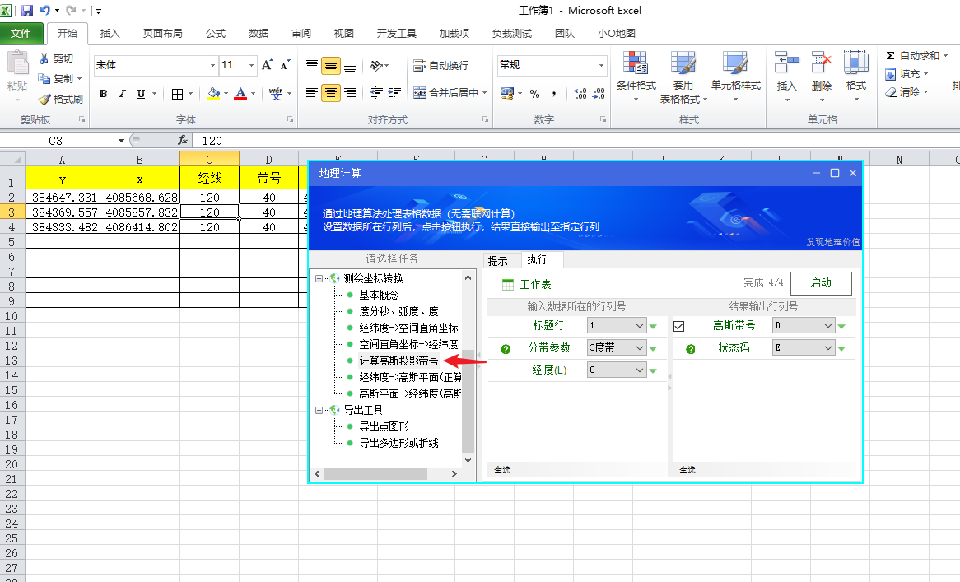Image resolution: width=960 pixels, height=582 pixels.
Task: Click the Copy (复制) icon
Action: point(44,78)
